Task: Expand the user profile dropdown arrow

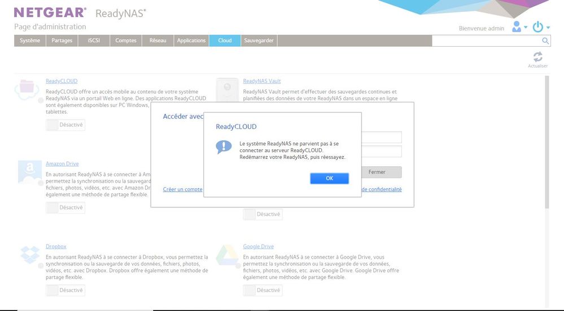Action: click(526, 27)
